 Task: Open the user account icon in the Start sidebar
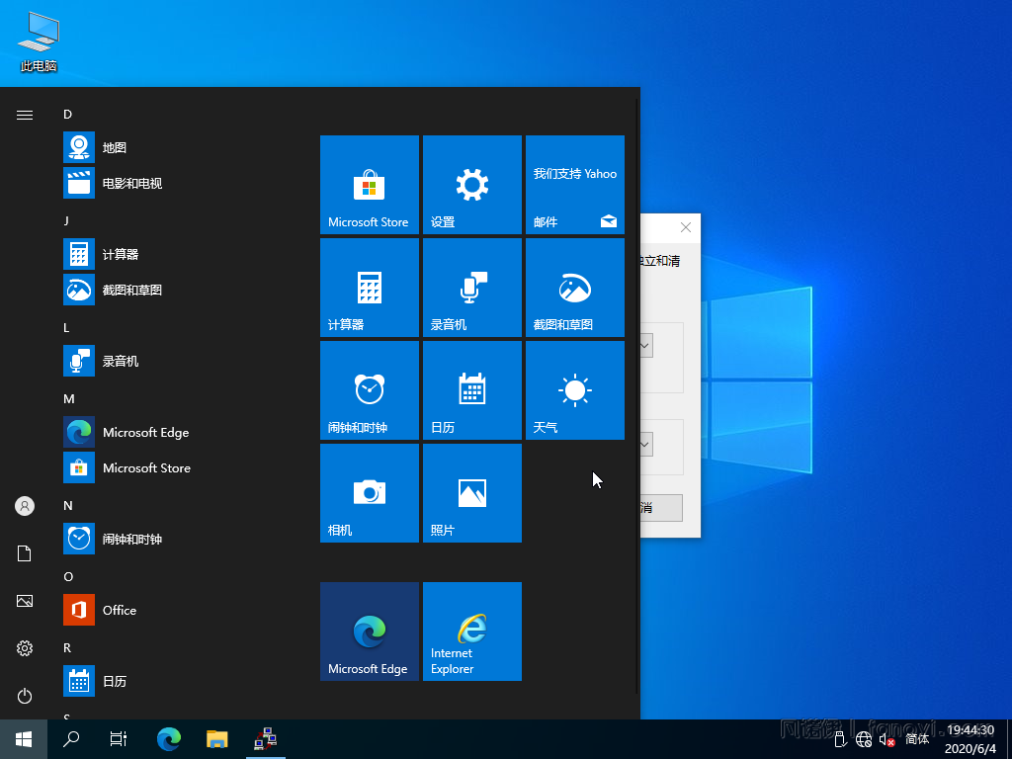coord(25,506)
